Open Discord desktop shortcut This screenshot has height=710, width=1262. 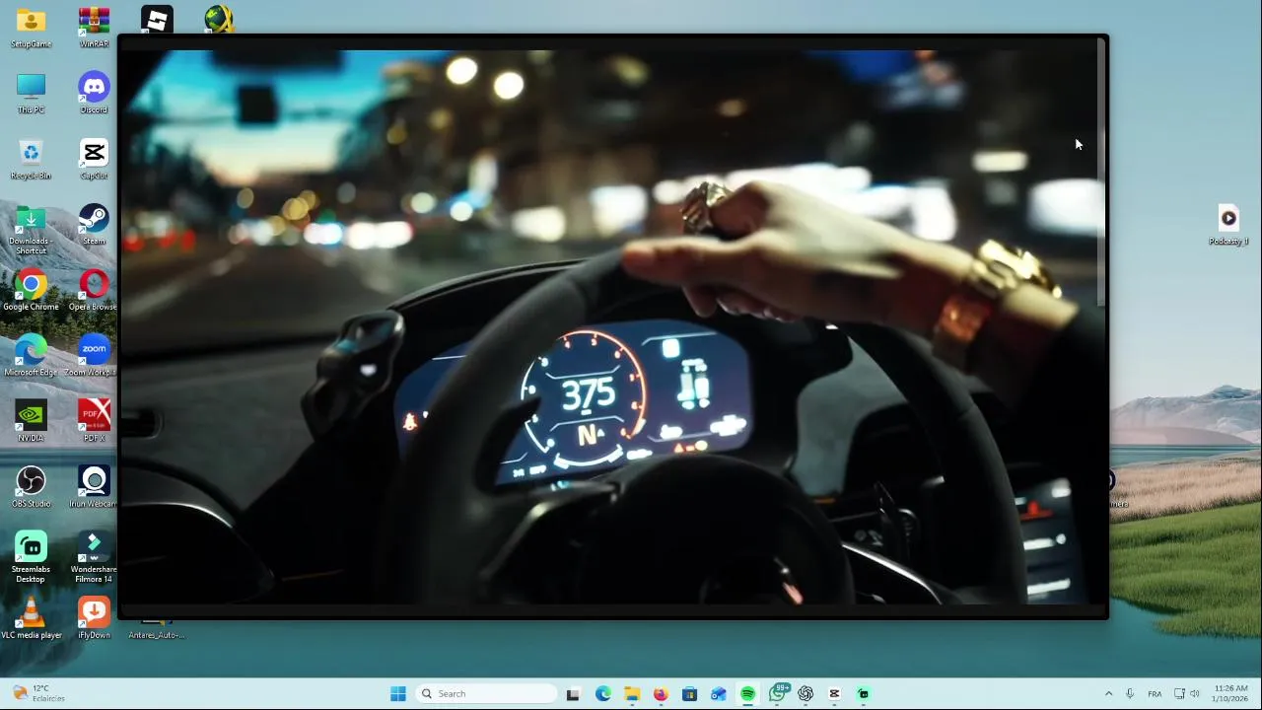[94, 93]
